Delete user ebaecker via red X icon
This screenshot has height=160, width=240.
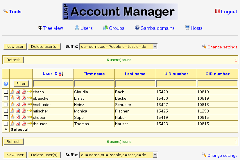[x=18, y=98]
